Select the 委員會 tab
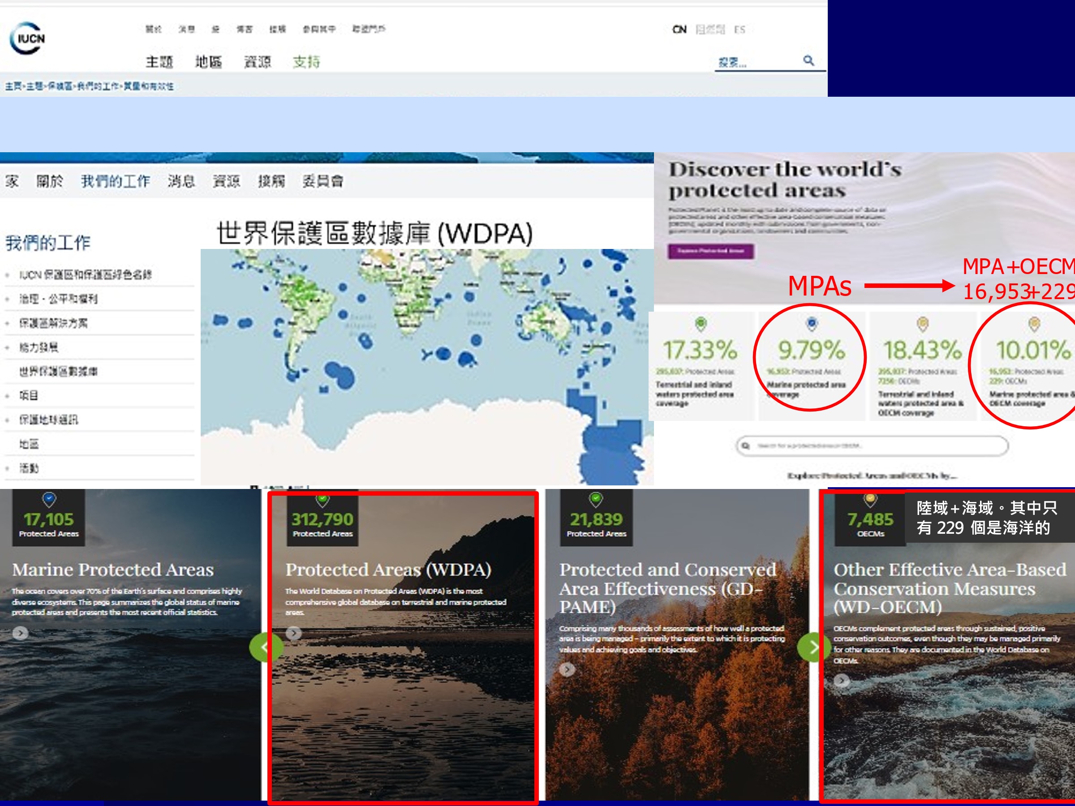1075x806 pixels. coord(323,181)
